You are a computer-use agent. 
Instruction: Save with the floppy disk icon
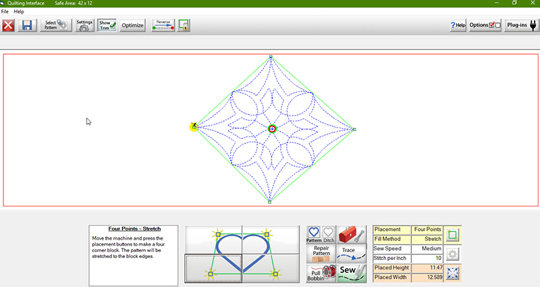tap(27, 26)
